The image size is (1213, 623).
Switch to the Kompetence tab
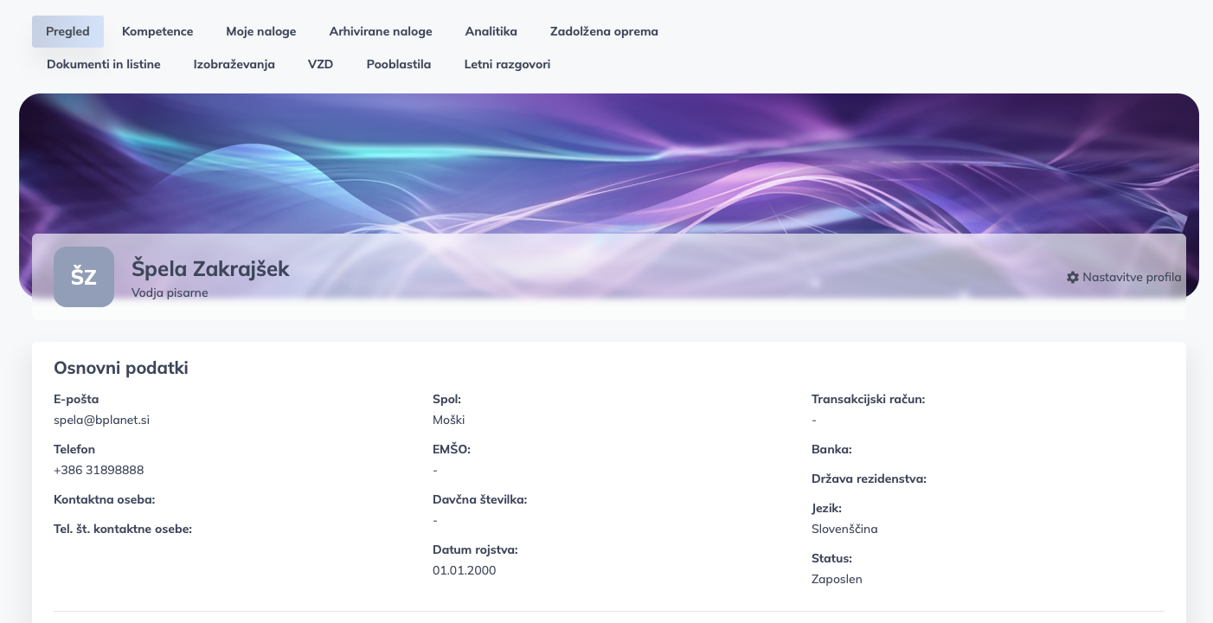pos(157,31)
